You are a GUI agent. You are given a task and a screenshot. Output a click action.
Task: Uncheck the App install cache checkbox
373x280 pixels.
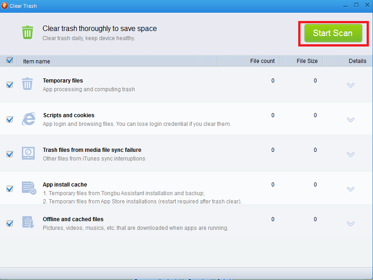[x=10, y=189]
